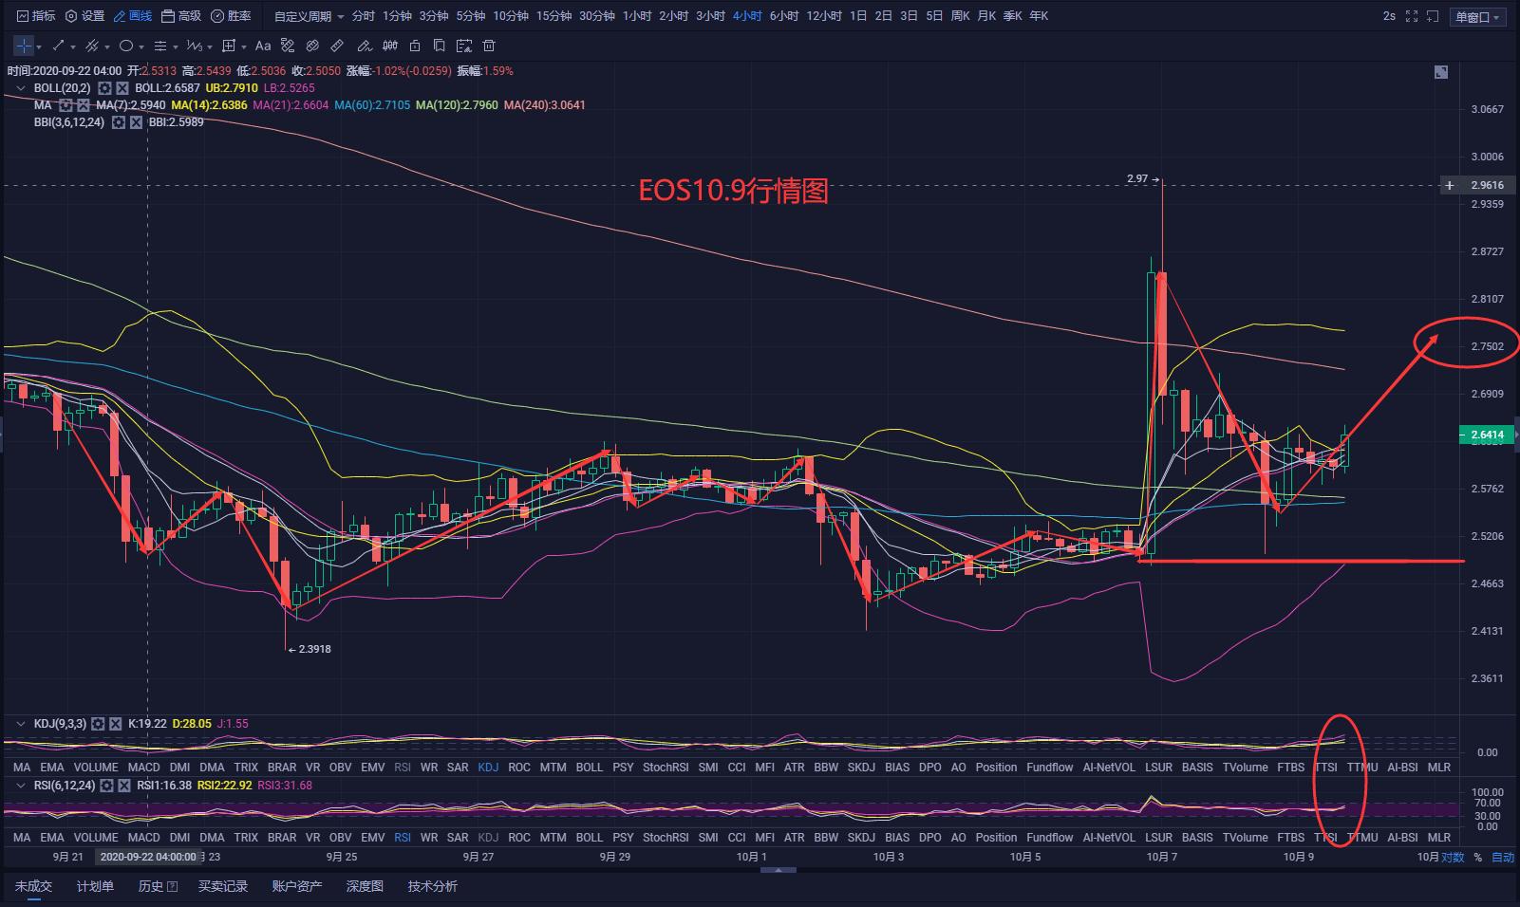Open the 单窗口 window layout dropdown

1478,17
